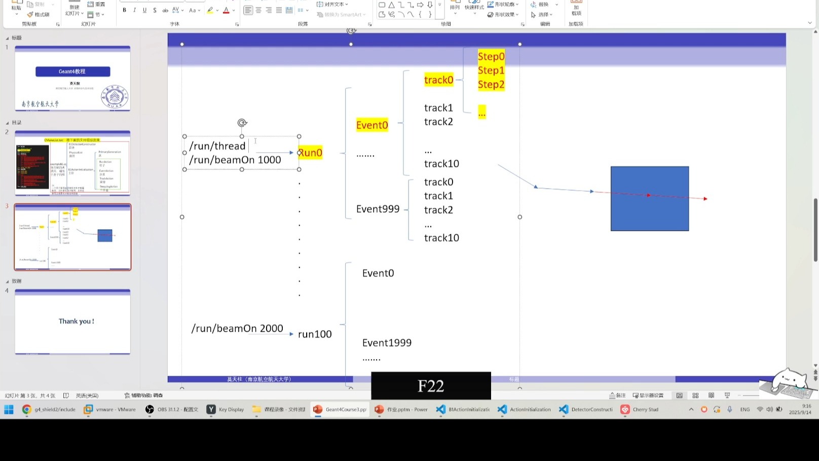
Task: Apply strikethrough to text
Action: pos(165,10)
